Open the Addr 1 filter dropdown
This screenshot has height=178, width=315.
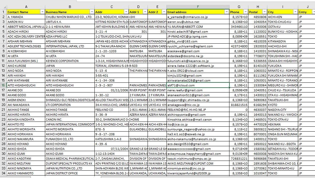pyautogui.click(x=145, y=12)
